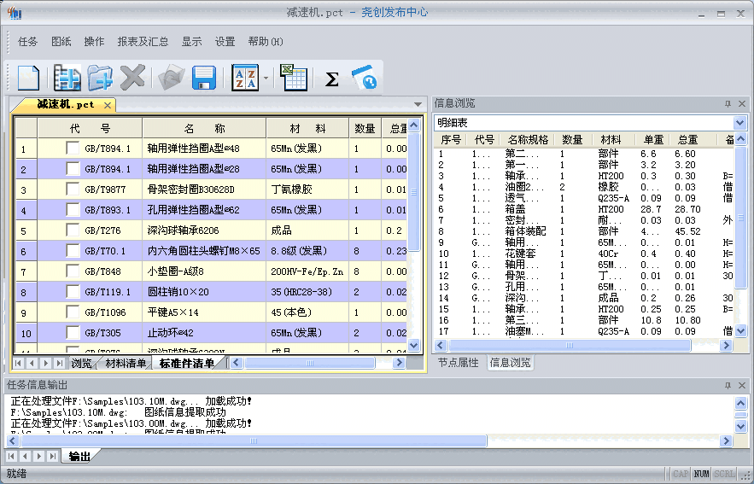
Task: Tick the checkbox for 轴用弹性挡圈A型⌀48 row
Action: (73, 148)
